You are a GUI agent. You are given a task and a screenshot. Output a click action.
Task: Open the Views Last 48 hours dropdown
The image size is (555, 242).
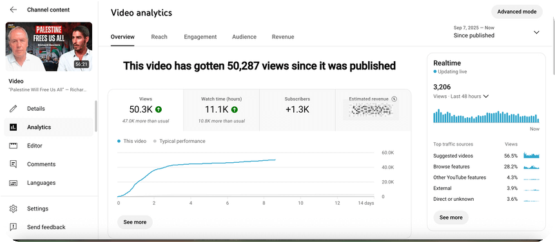485,96
